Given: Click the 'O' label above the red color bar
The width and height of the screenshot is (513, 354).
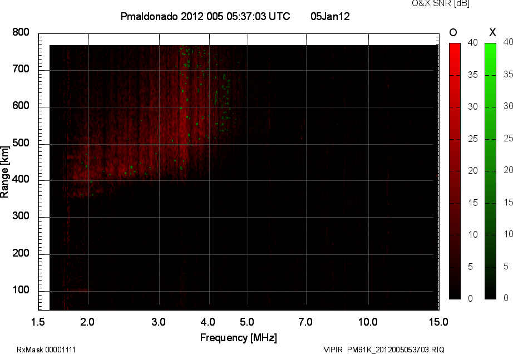Looking at the screenshot, I should tap(453, 32).
